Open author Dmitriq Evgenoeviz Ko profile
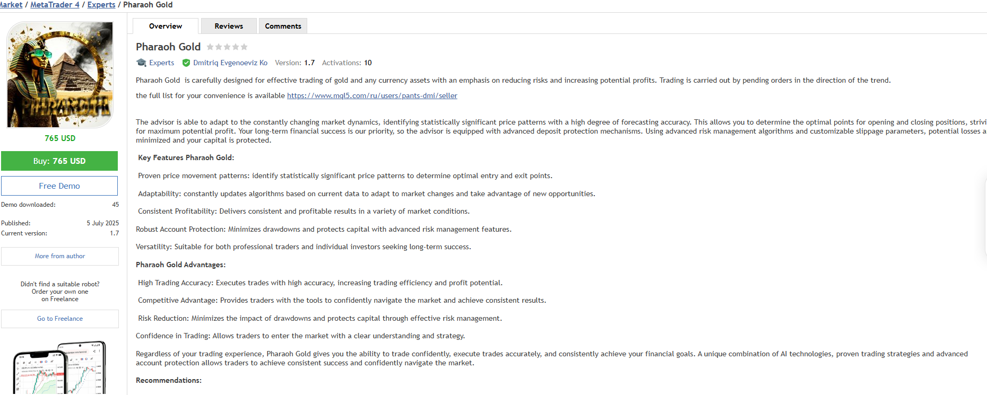Viewport: 987px width, 395px height. [230, 63]
